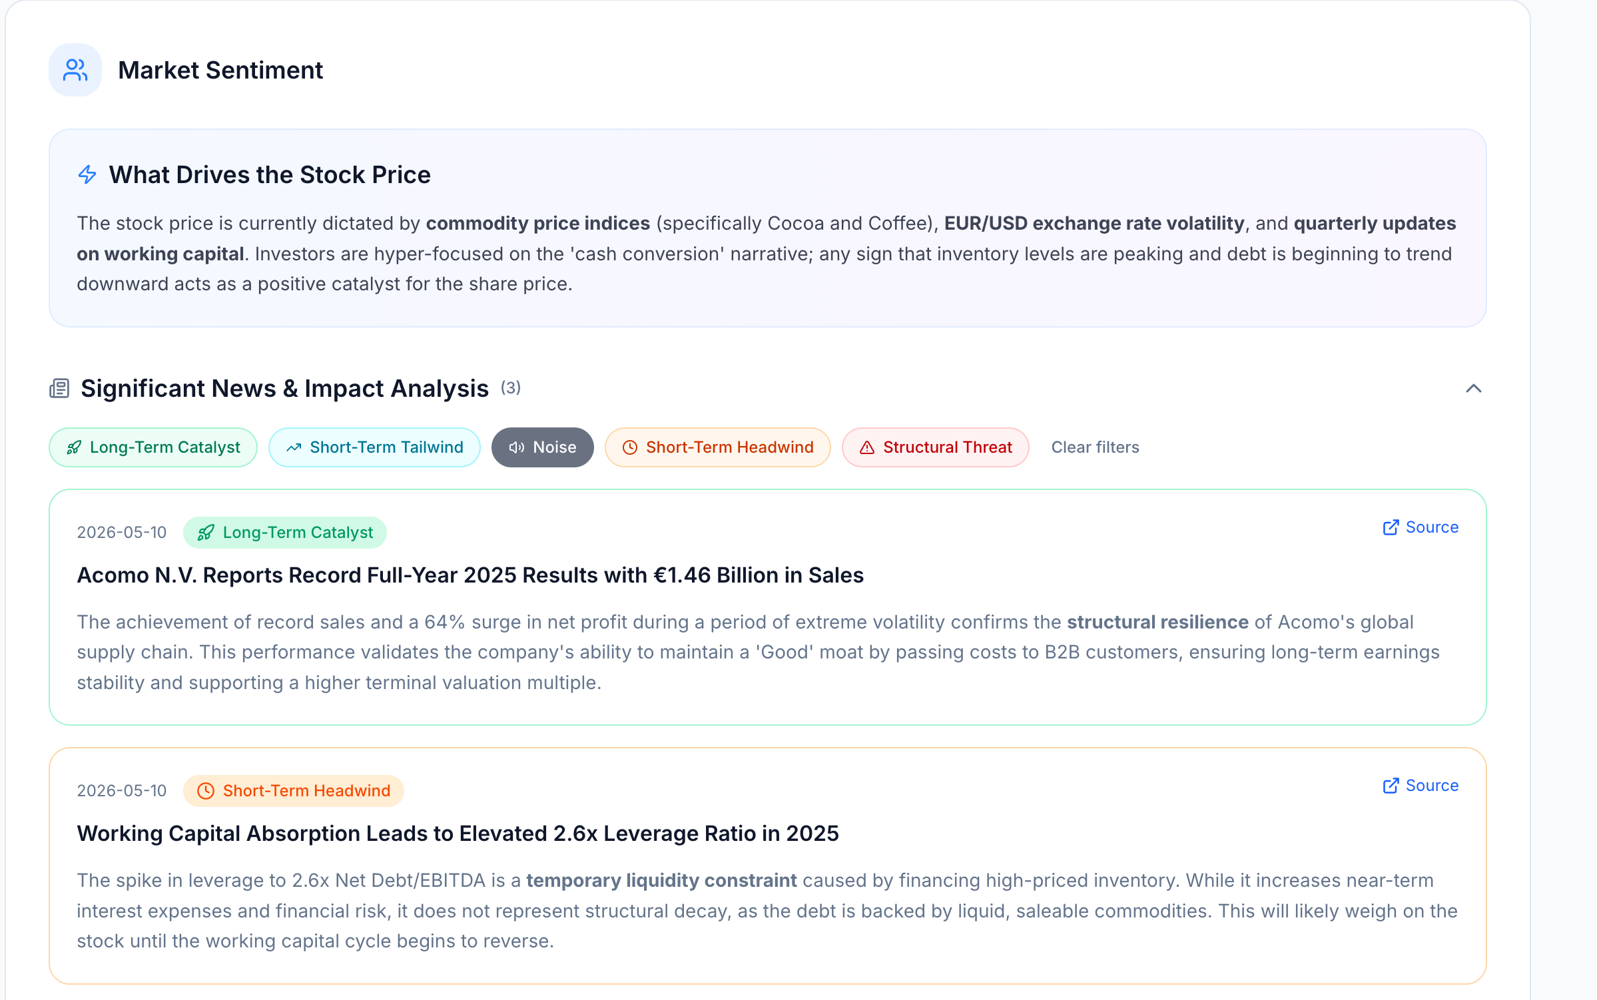Click the bold text 'commodity price indices'

[x=538, y=223]
